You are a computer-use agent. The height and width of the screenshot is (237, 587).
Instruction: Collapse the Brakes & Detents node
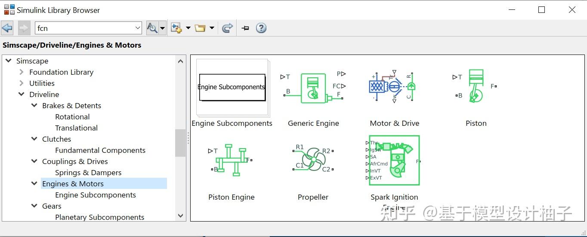pyautogui.click(x=34, y=106)
